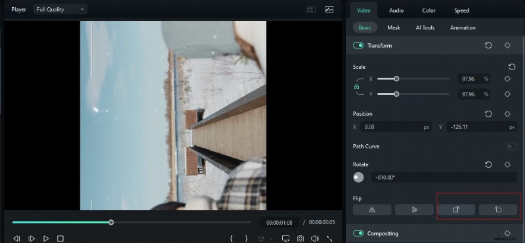Open the AI Tools sub-tab
Screen dimensions: 525x243
pyautogui.click(x=425, y=28)
